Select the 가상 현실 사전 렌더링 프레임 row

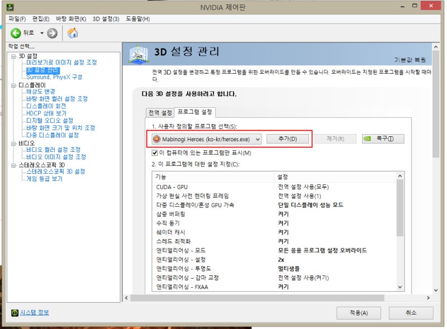point(274,196)
